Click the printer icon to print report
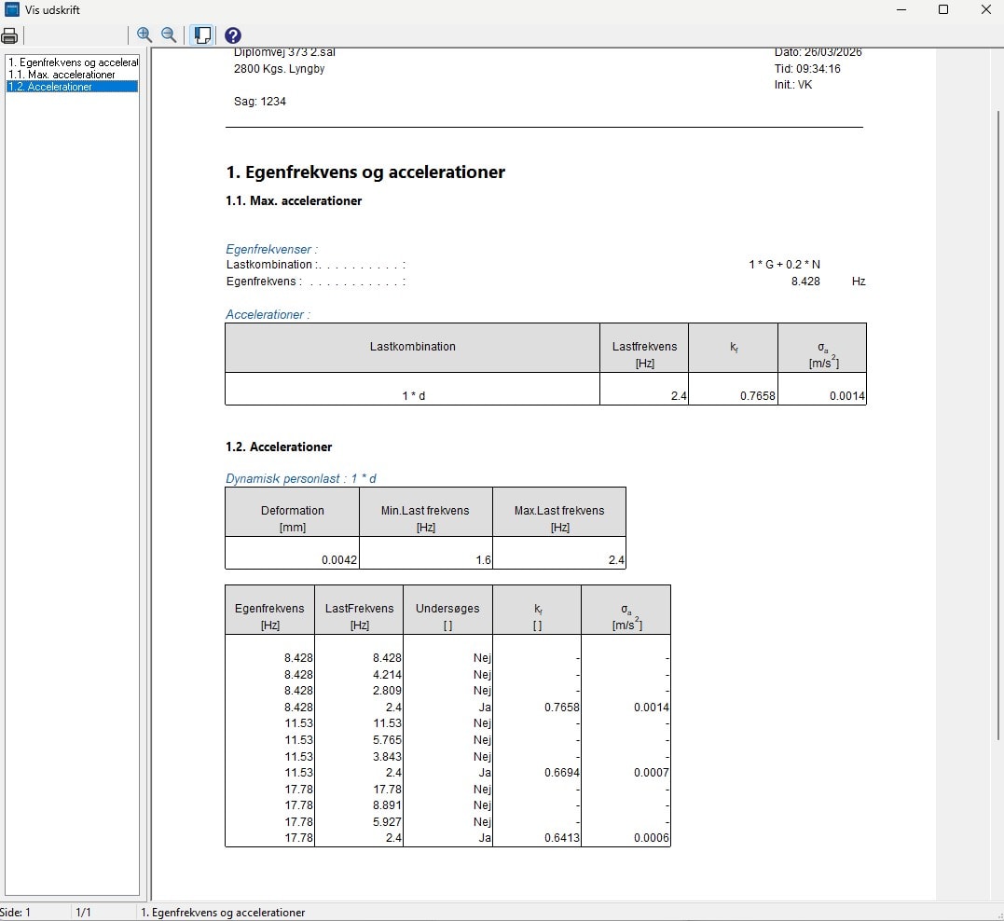The image size is (1004, 921). [10, 35]
